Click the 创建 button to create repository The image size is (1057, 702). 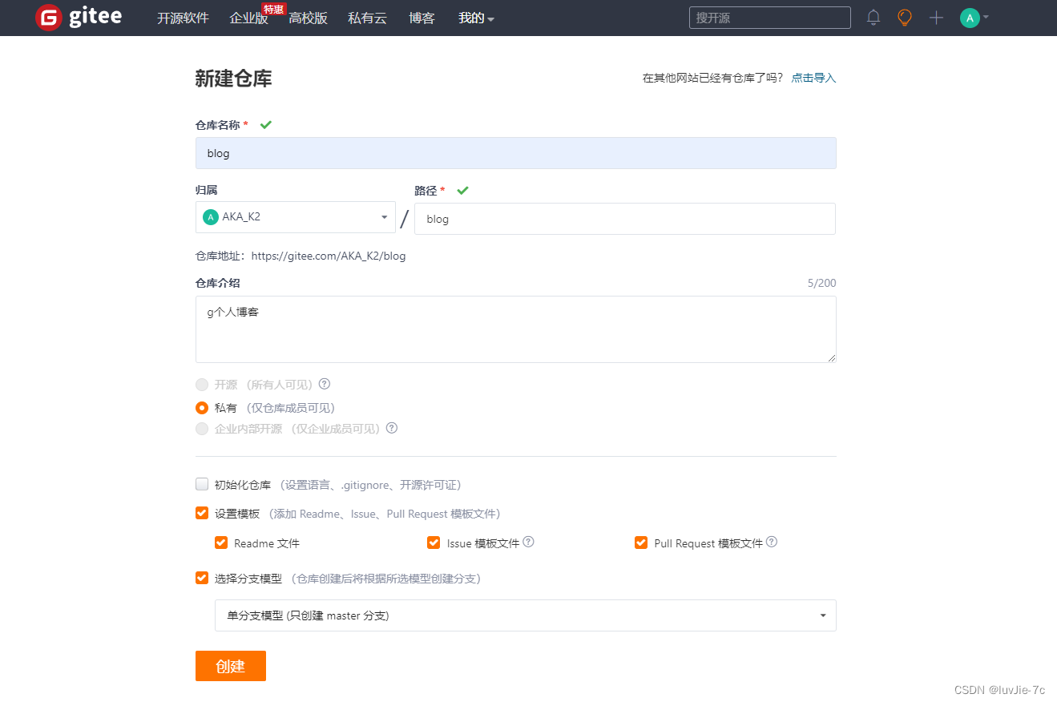(230, 665)
